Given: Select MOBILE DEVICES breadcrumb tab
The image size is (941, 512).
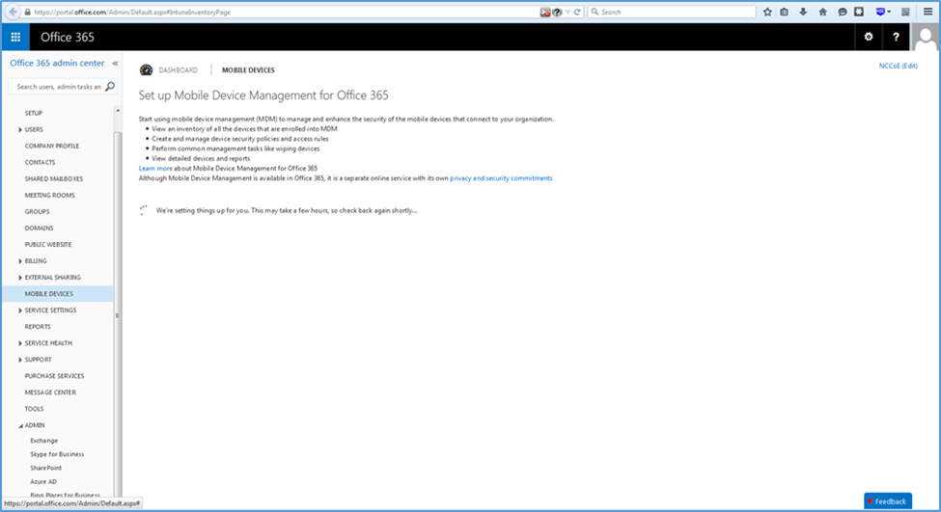Looking at the screenshot, I should click(x=248, y=70).
